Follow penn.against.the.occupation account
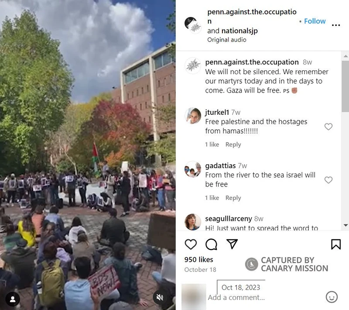 [315, 21]
